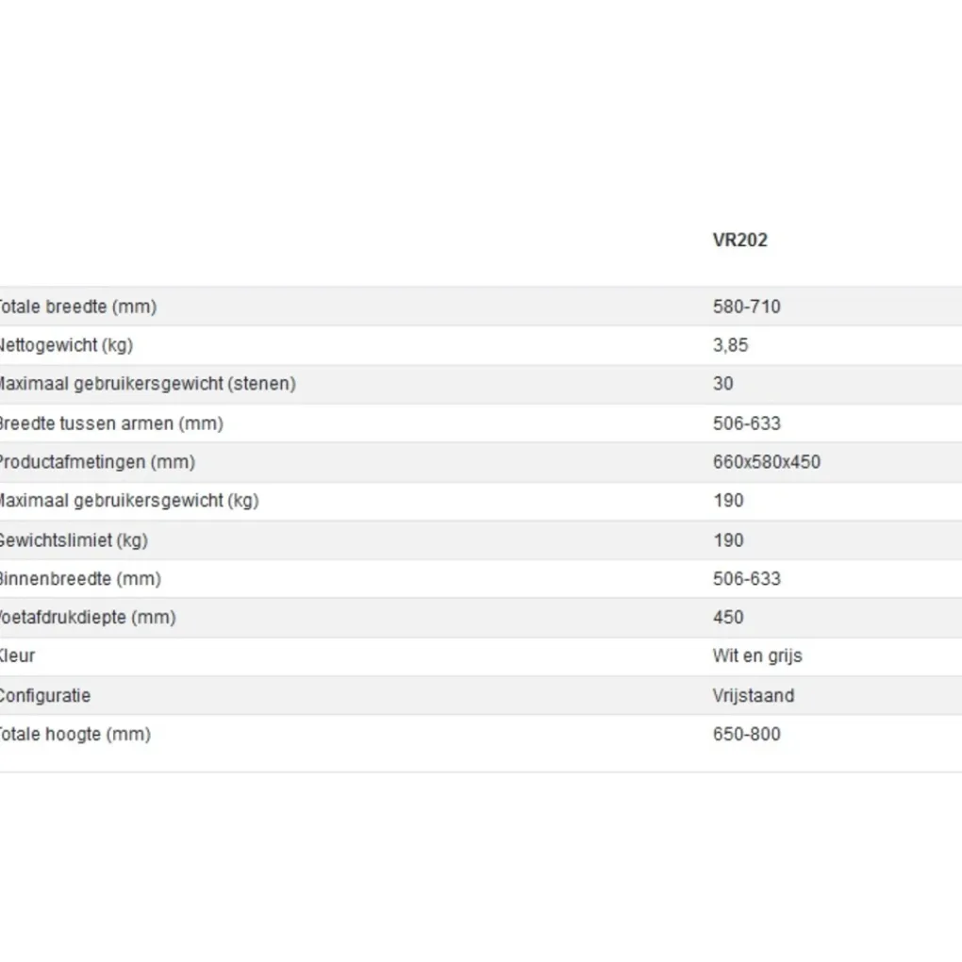Click the 3,85 net weight value
The height and width of the screenshot is (962, 962).
730,345
